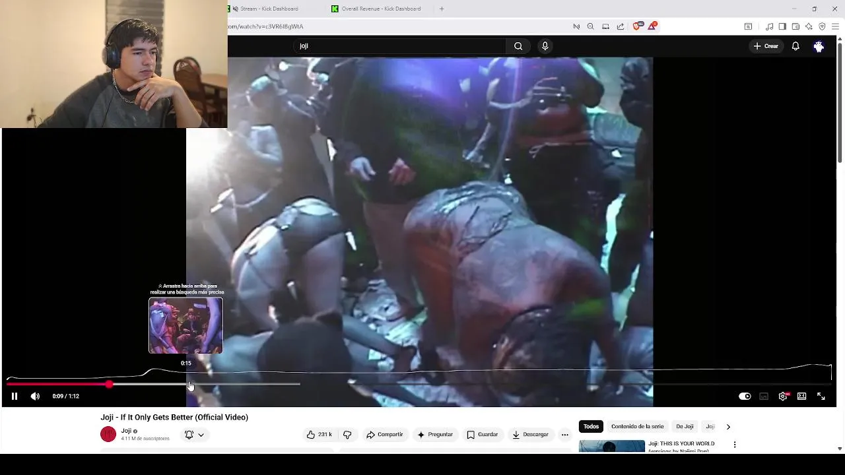This screenshot has height=475, width=845.
Task: Mute the video with the speaker icon
Action: tap(35, 396)
